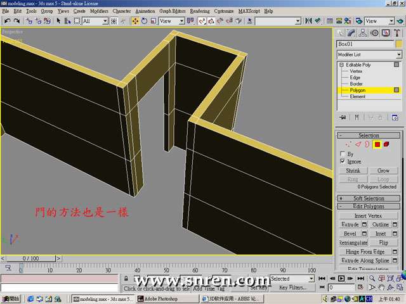Click the Box01 object name field
The height and width of the screenshot is (304, 406).
(365, 44)
